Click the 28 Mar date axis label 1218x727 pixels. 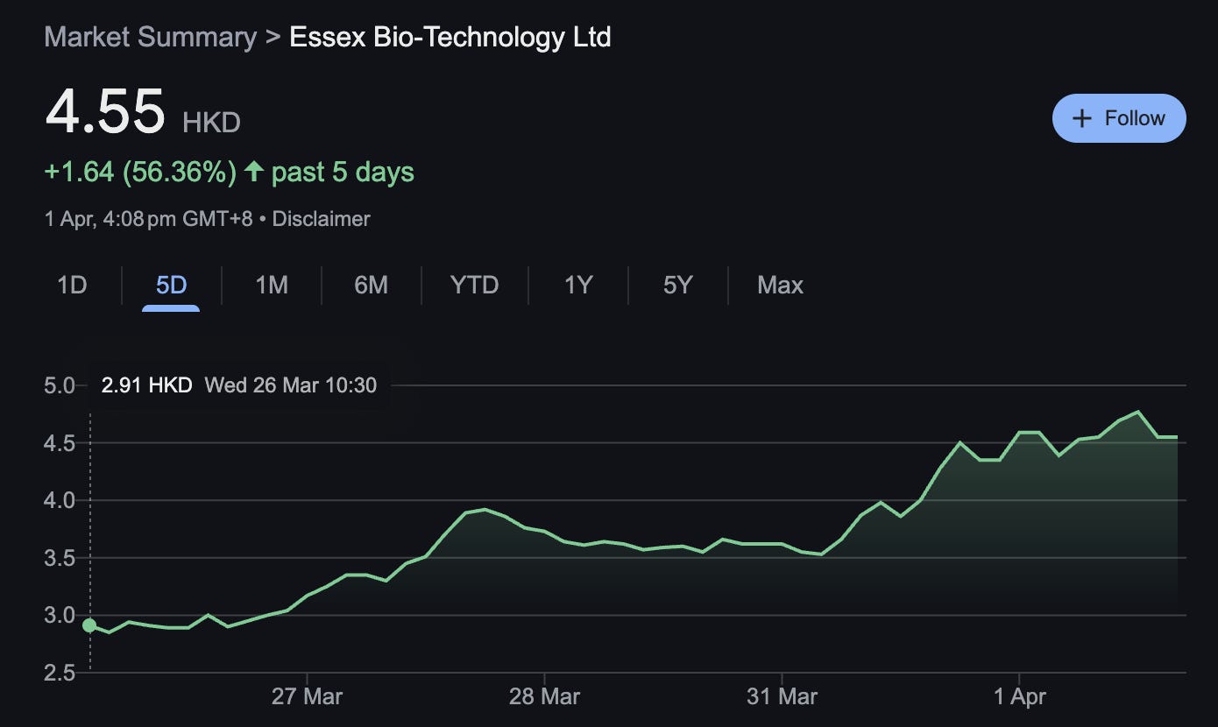[x=544, y=697]
